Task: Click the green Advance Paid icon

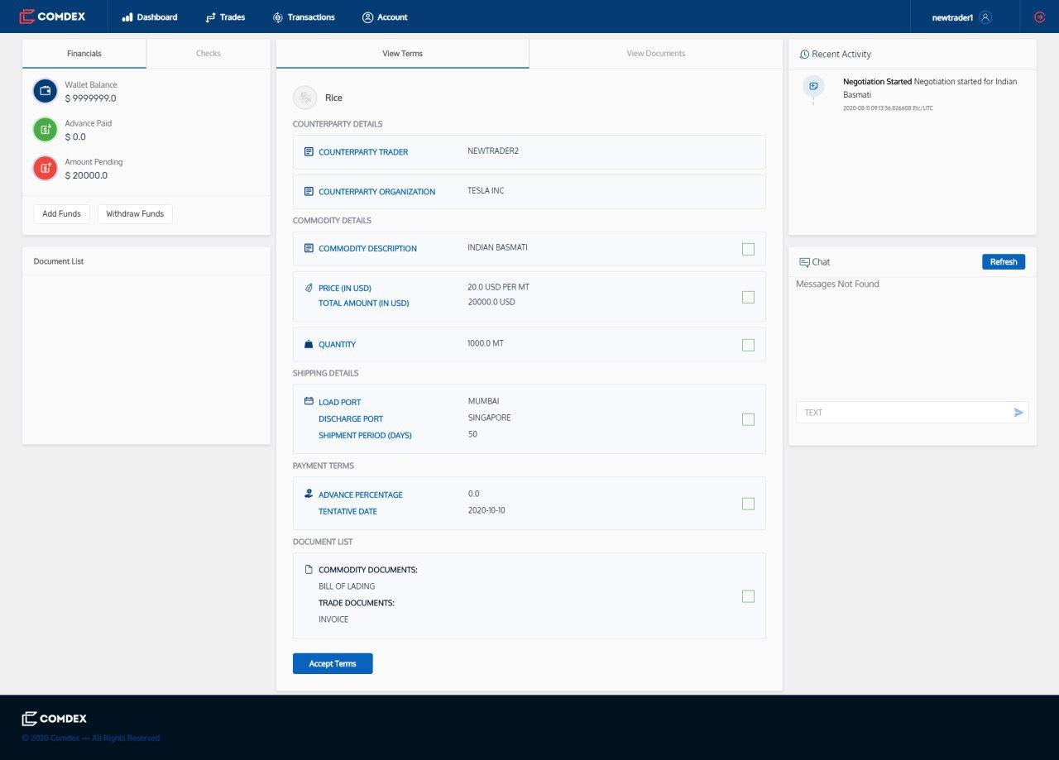Action: coord(45,130)
